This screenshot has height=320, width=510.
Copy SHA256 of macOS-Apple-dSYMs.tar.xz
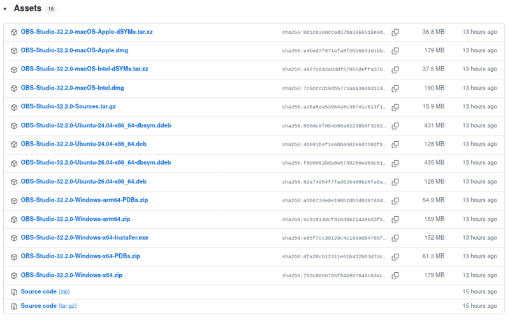[395, 32]
